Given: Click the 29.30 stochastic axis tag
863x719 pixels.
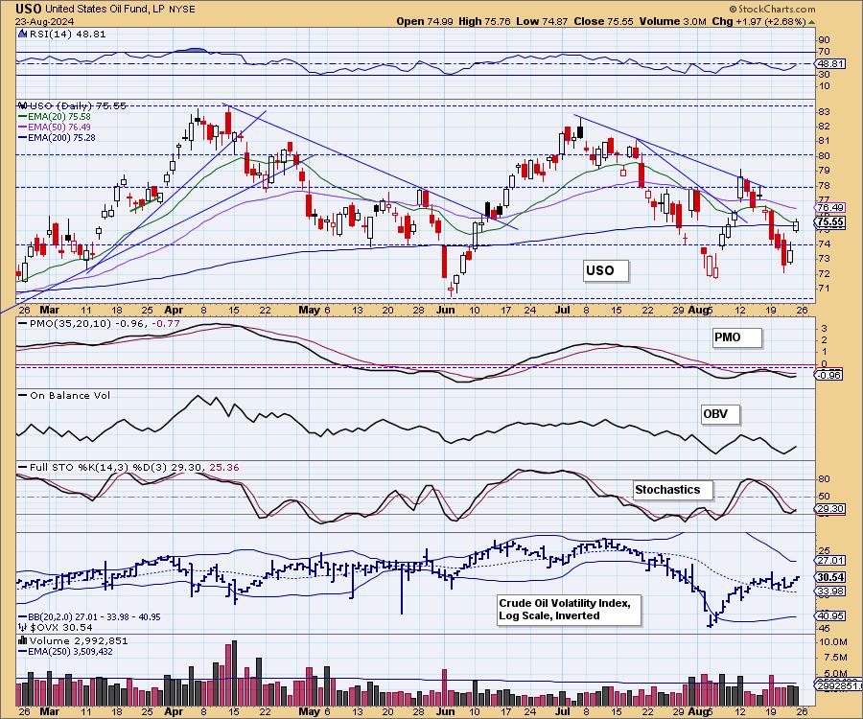Looking at the screenshot, I should [830, 509].
